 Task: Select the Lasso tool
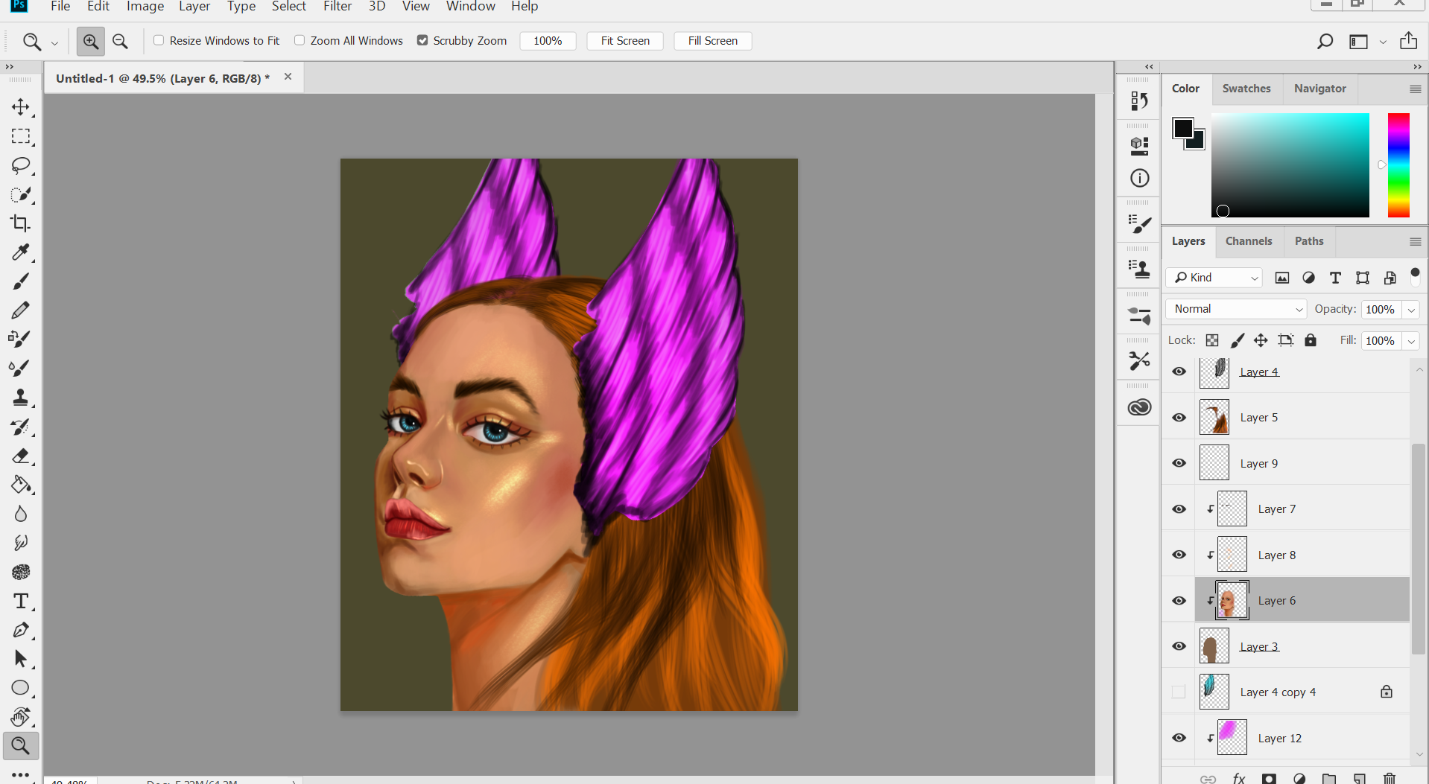coord(21,165)
